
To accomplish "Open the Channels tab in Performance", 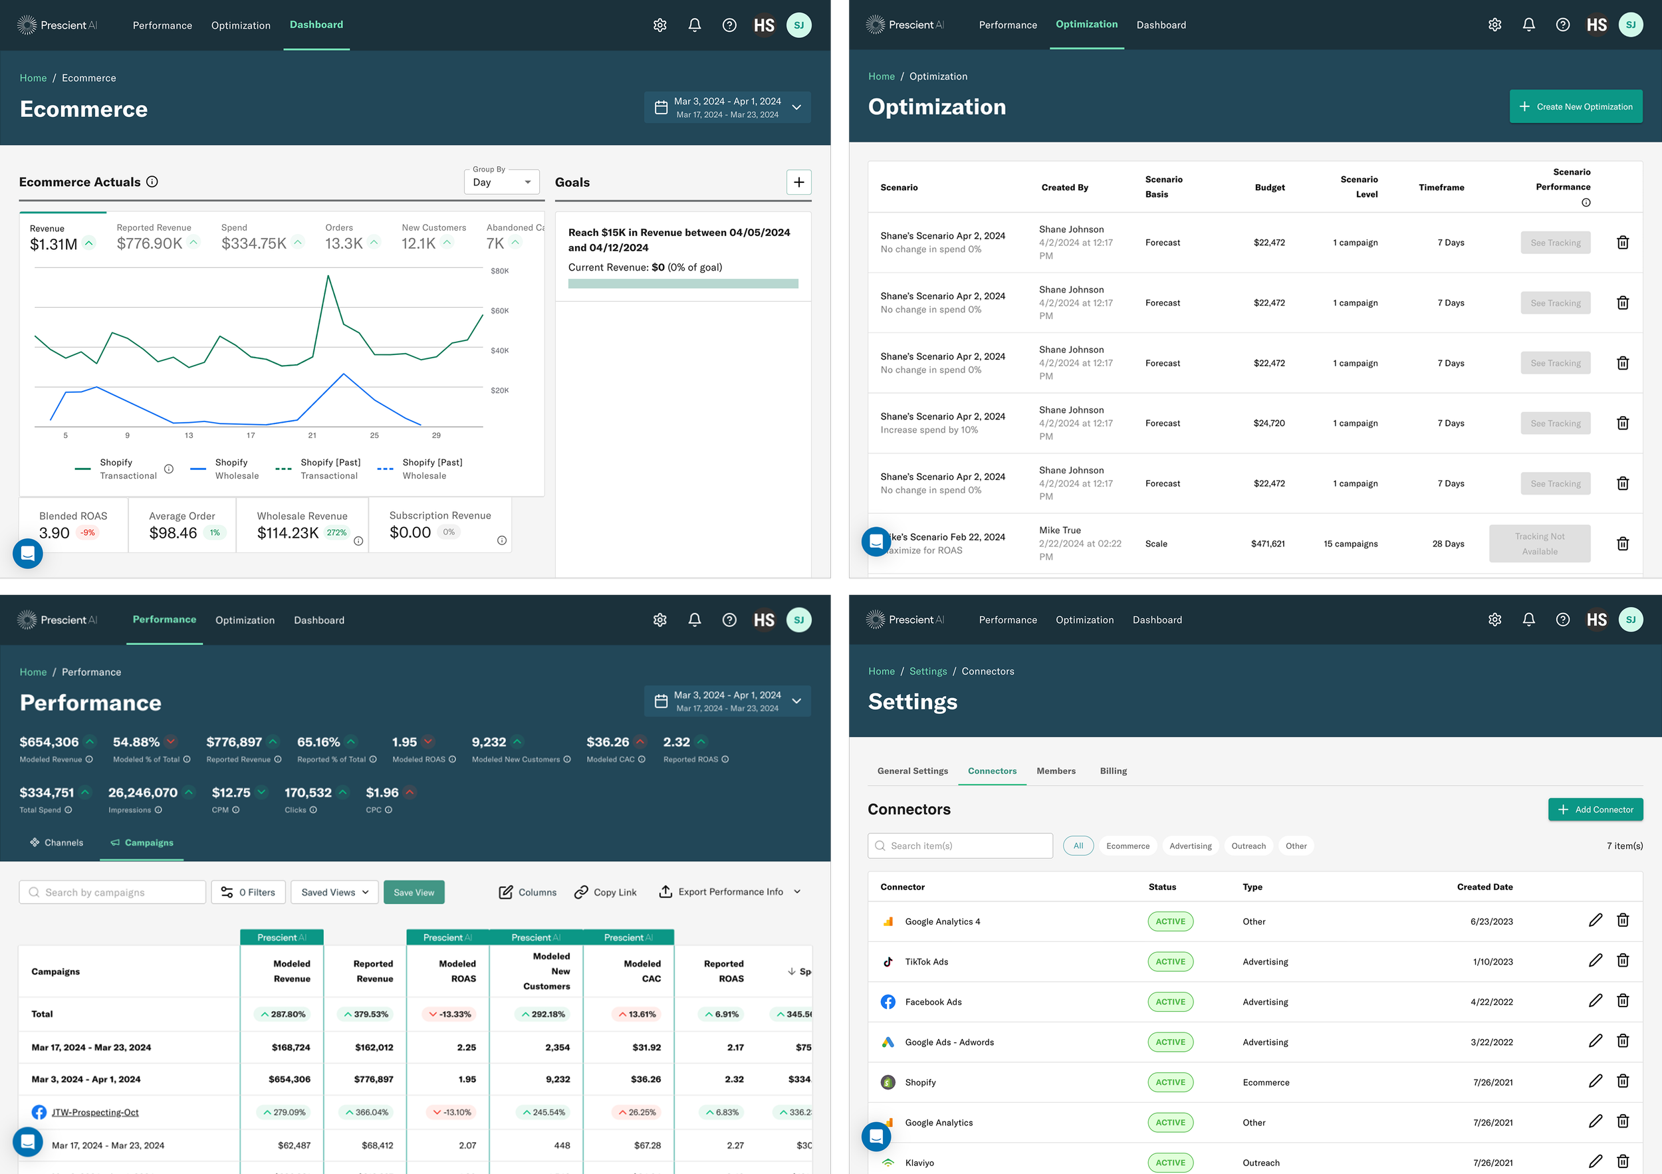I will pos(57,842).
